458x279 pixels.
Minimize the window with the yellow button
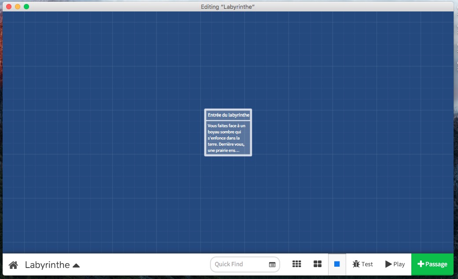pos(18,7)
